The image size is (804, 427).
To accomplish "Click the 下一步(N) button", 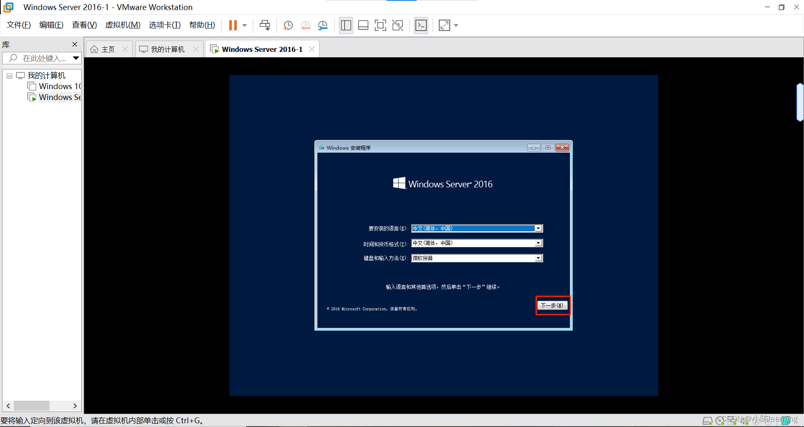I will pos(552,305).
